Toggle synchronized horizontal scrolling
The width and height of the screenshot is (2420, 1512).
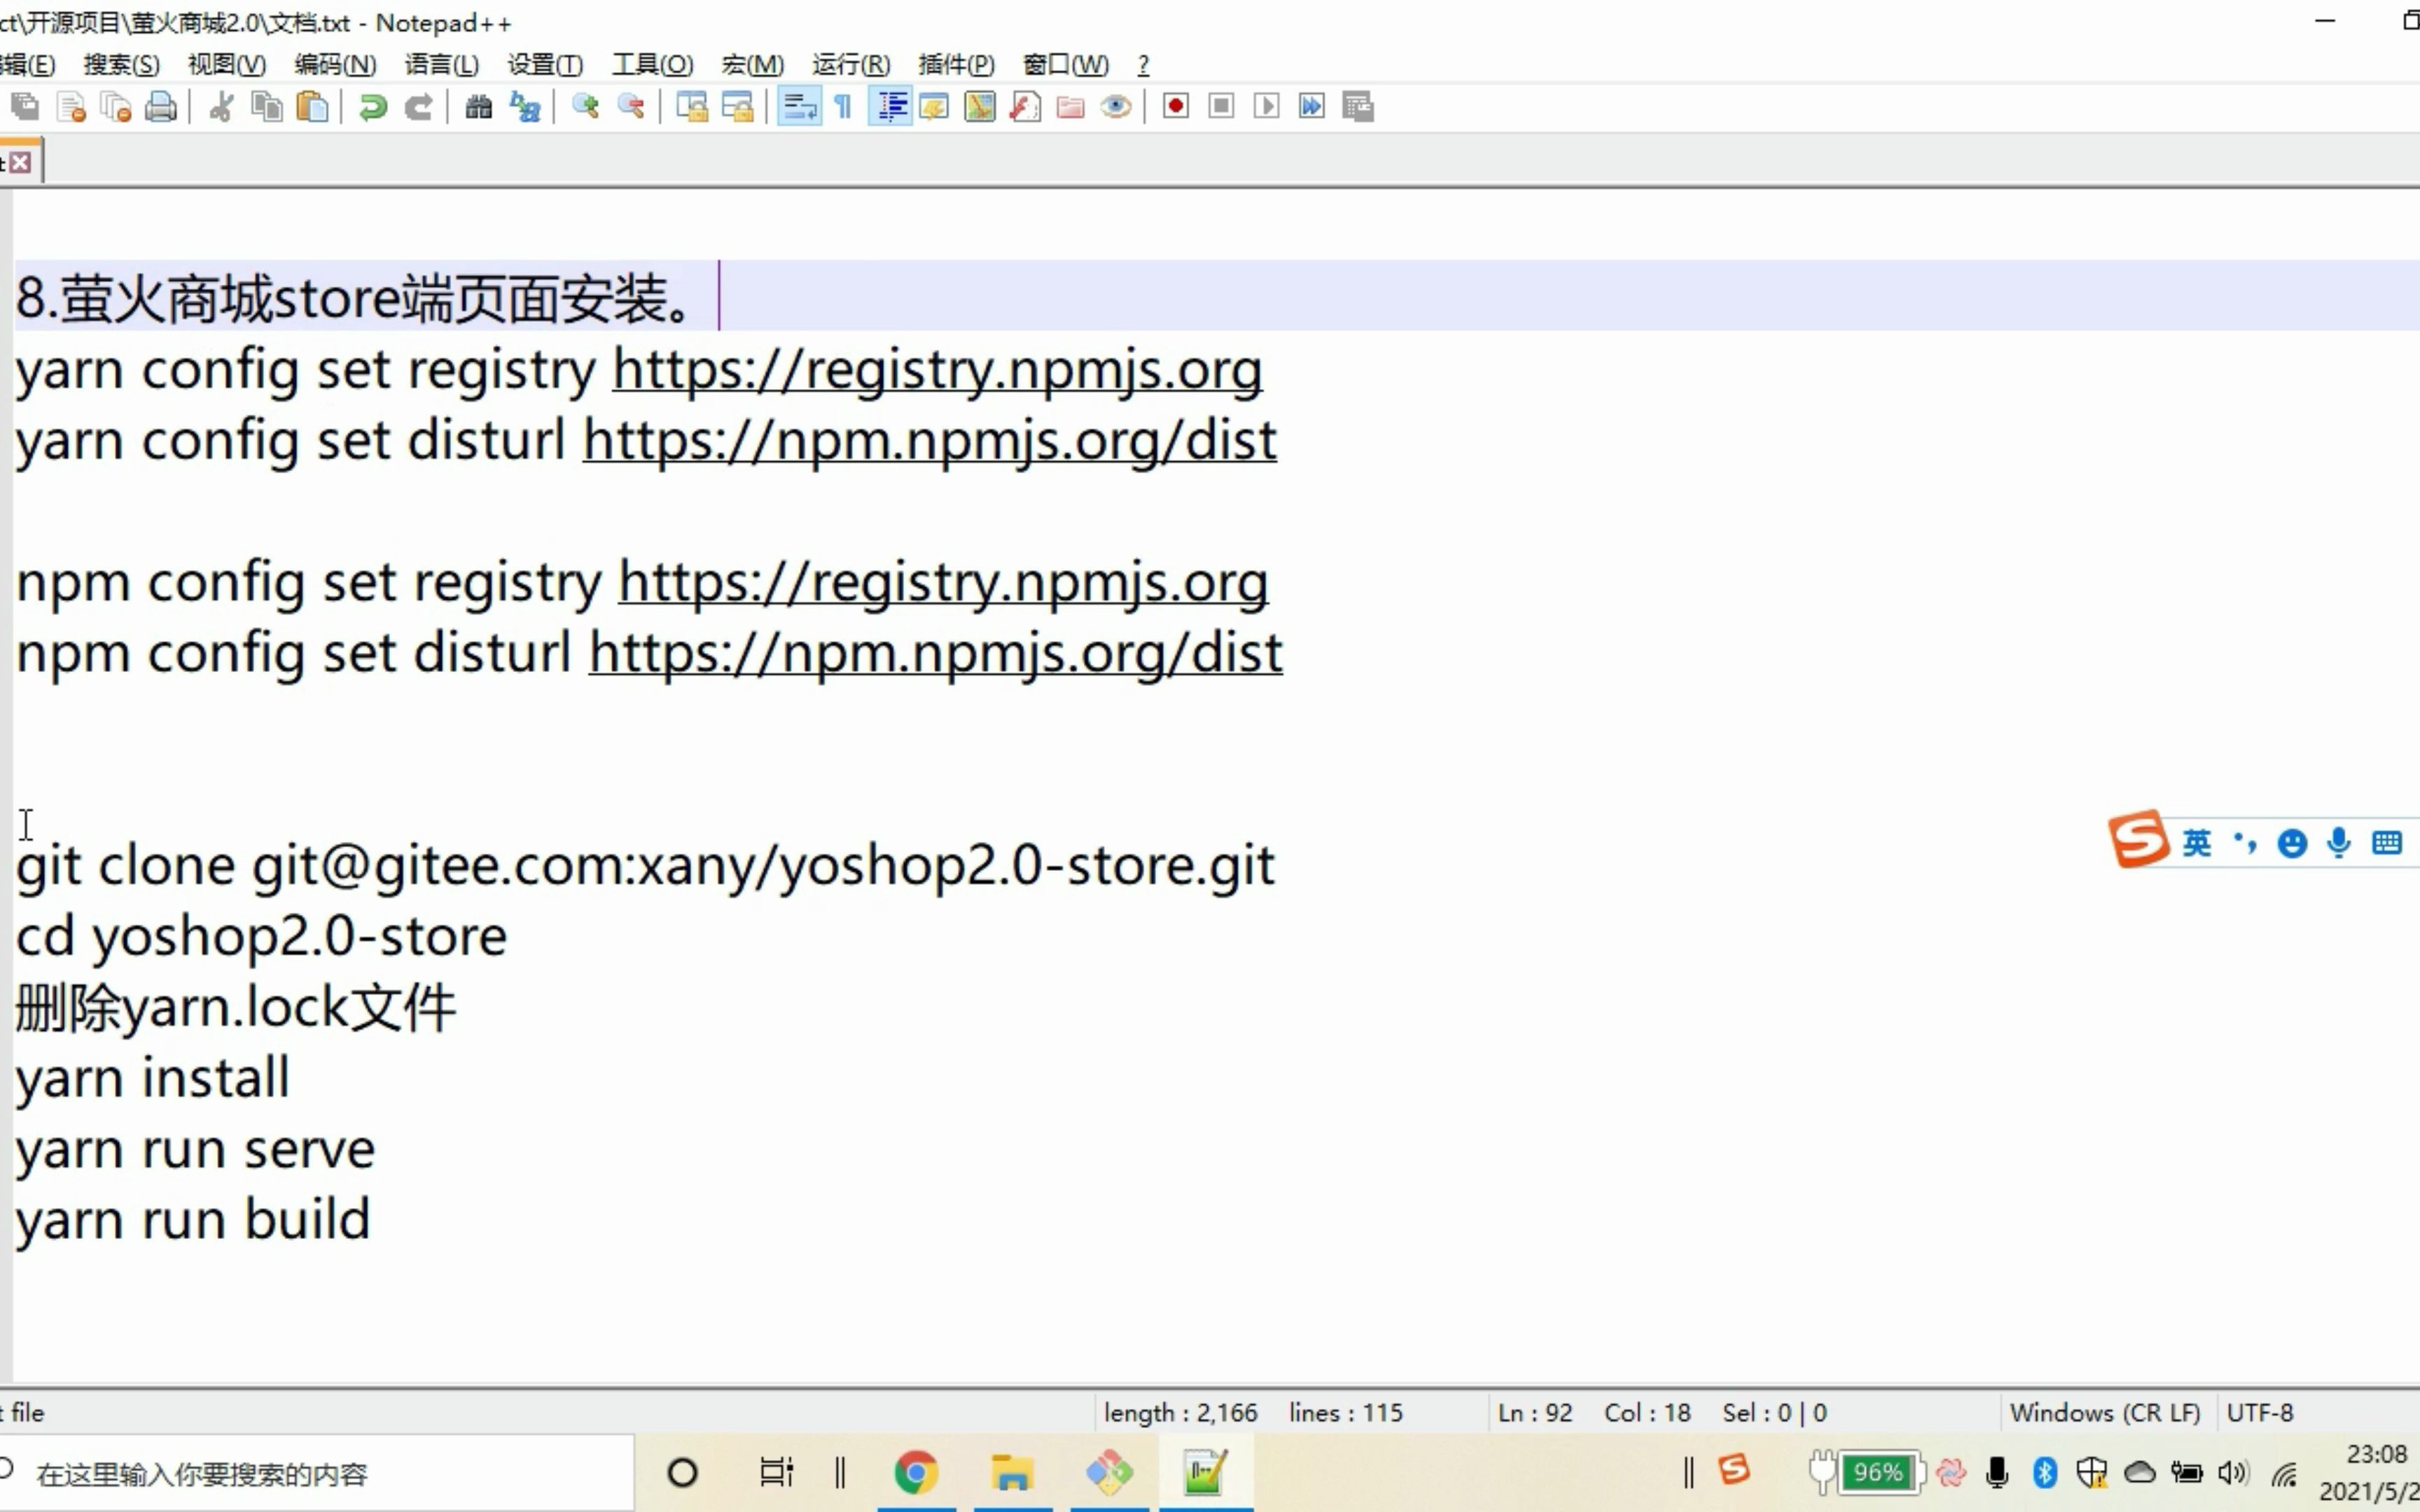coord(737,106)
